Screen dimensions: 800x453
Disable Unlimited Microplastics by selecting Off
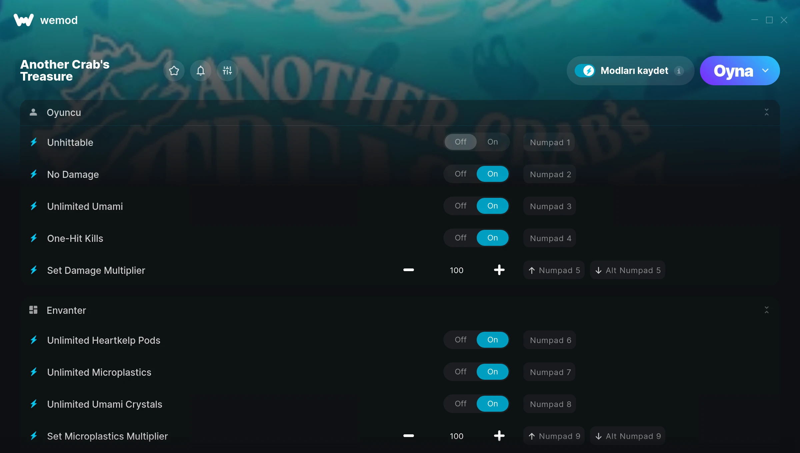(x=461, y=372)
